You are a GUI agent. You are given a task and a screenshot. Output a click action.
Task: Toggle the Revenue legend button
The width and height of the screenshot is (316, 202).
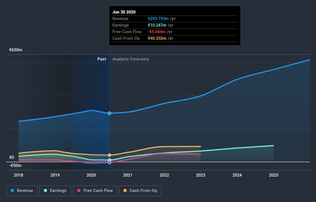click(22, 191)
